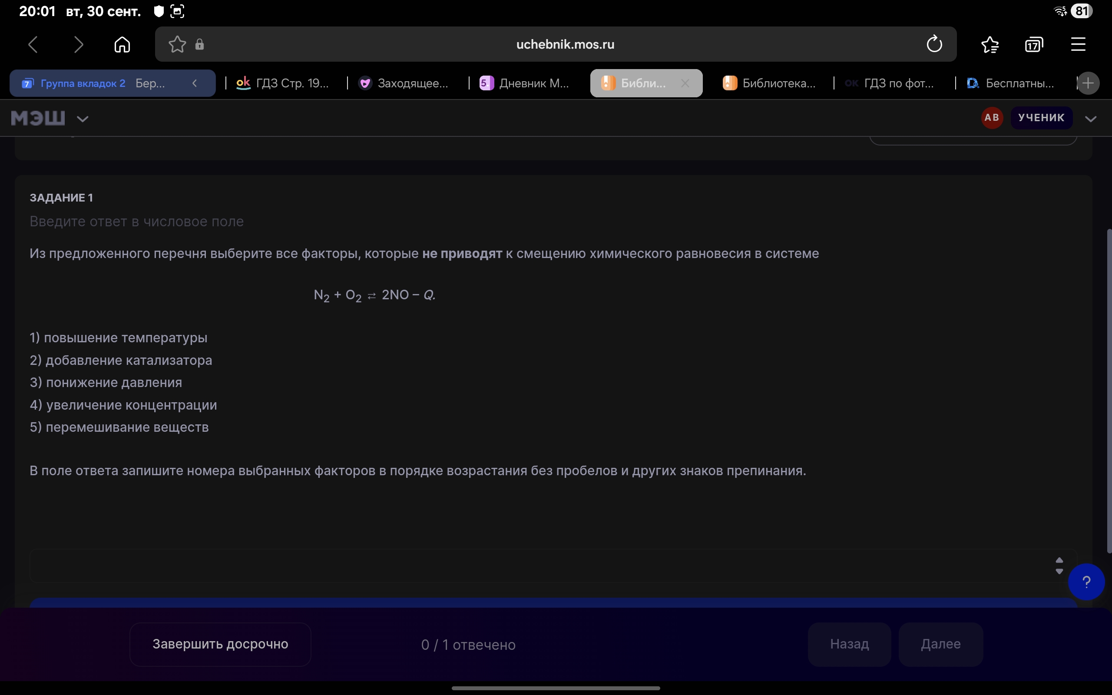Image resolution: width=1112 pixels, height=695 pixels.
Task: Expand the МЭШ logo dropdown
Action: click(x=82, y=119)
